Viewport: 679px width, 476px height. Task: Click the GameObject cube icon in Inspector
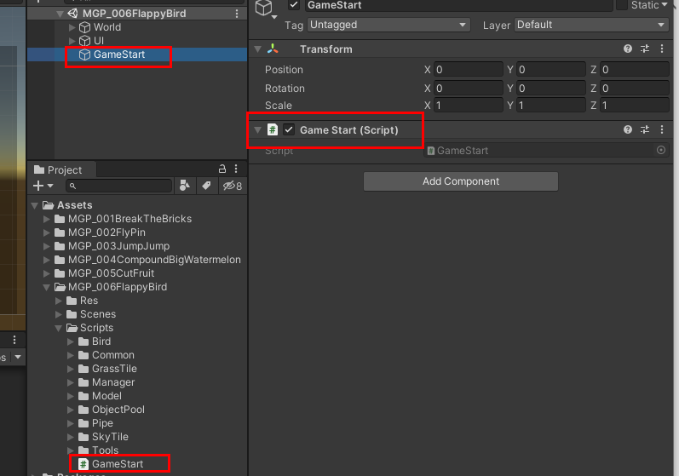point(264,8)
